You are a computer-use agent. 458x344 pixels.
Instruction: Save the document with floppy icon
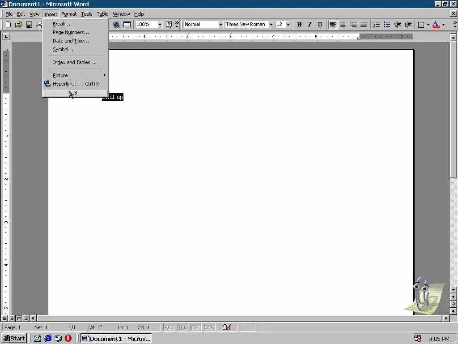[x=29, y=25]
